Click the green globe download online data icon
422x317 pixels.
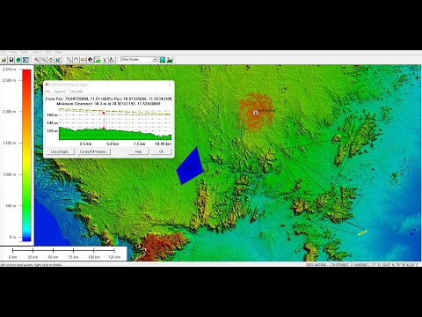(x=18, y=60)
